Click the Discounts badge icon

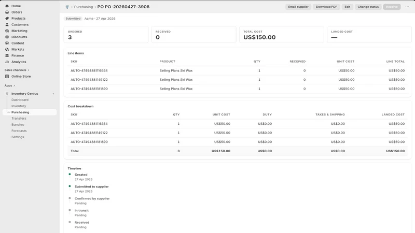(x=7, y=37)
